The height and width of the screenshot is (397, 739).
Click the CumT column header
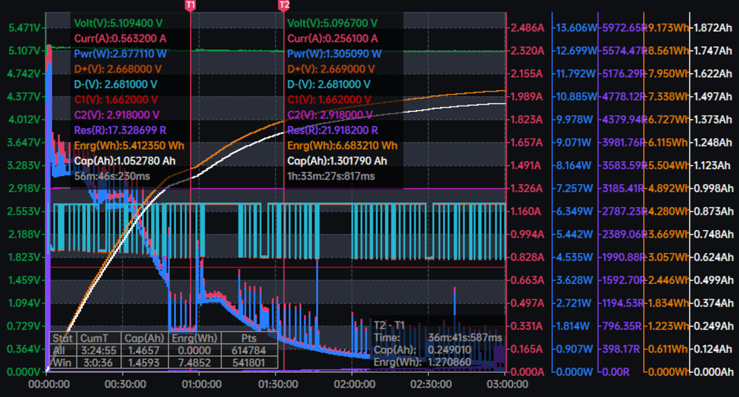98,338
